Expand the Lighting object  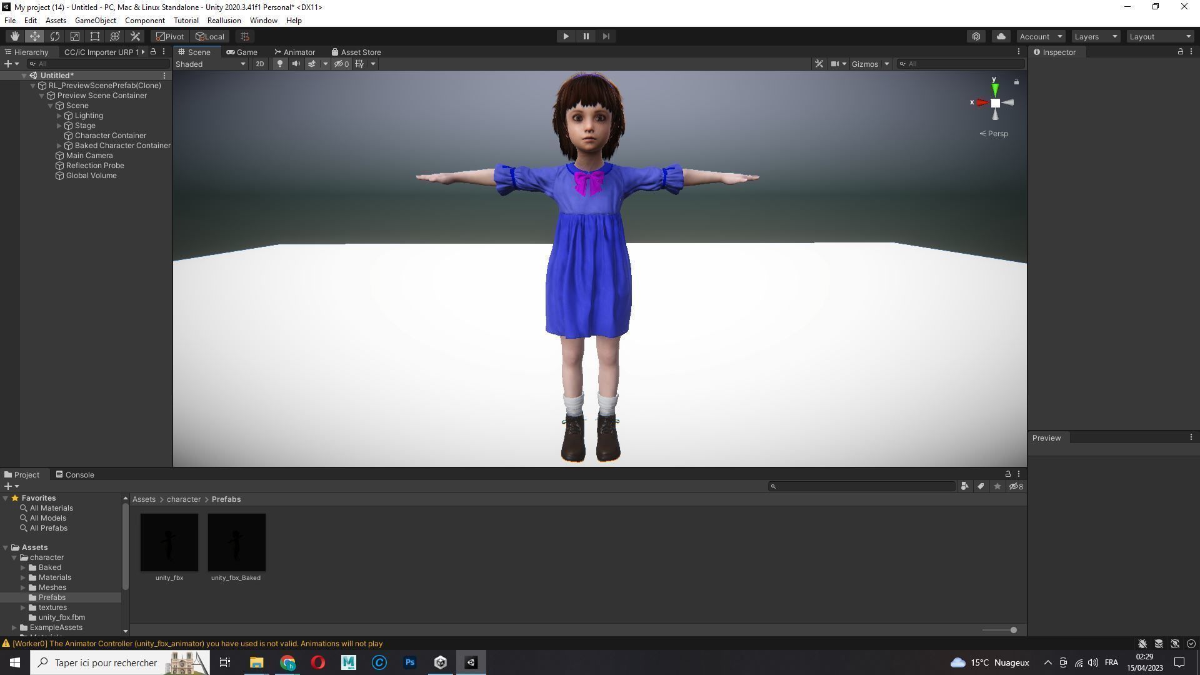59,116
